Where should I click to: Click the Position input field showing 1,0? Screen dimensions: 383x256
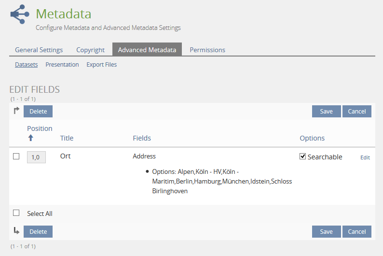point(36,157)
